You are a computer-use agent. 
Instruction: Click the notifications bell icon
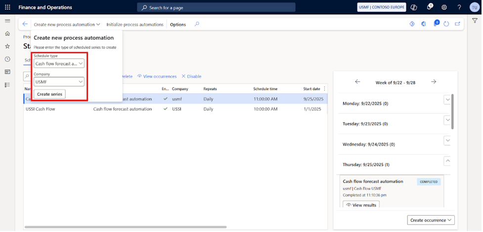pyautogui.click(x=429, y=7)
